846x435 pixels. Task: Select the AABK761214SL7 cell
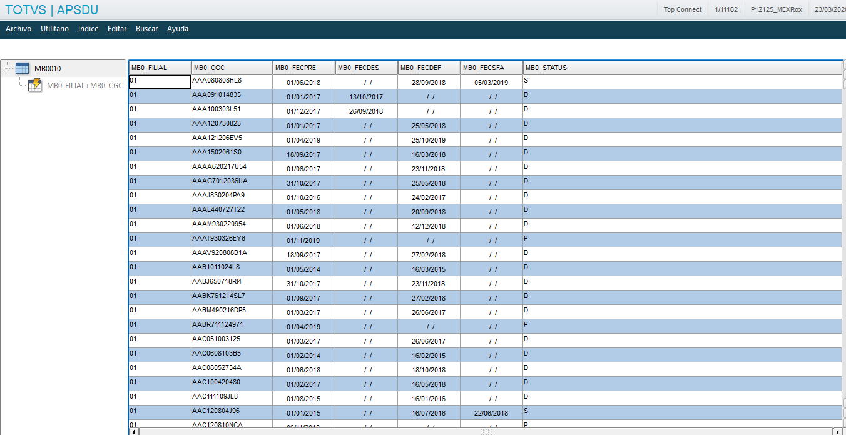coord(232,297)
